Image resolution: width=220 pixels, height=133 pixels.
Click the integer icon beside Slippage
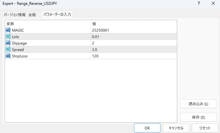click(8, 43)
